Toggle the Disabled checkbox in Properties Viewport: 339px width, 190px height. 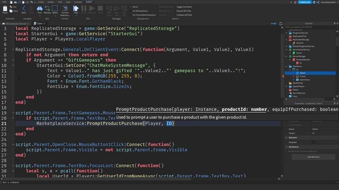(314, 142)
